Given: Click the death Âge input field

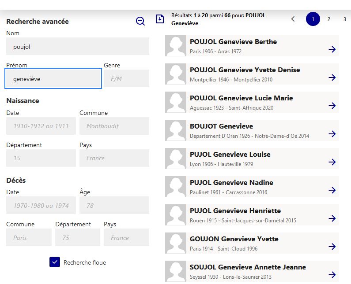Looking at the screenshot, I should click(x=114, y=206).
